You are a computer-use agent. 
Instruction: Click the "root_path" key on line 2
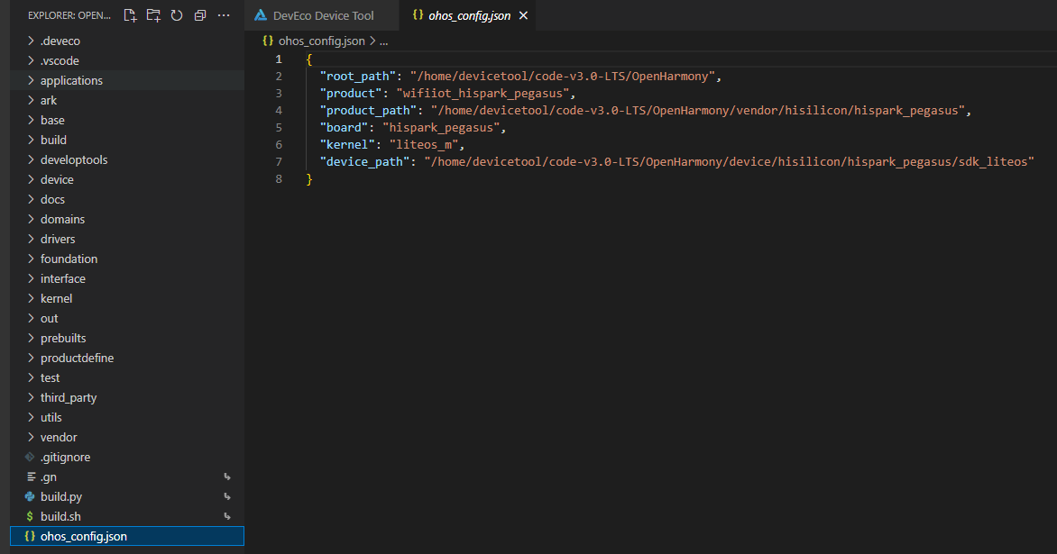pyautogui.click(x=357, y=77)
